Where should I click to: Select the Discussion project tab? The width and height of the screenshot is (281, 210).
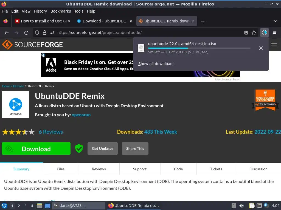(x=258, y=169)
